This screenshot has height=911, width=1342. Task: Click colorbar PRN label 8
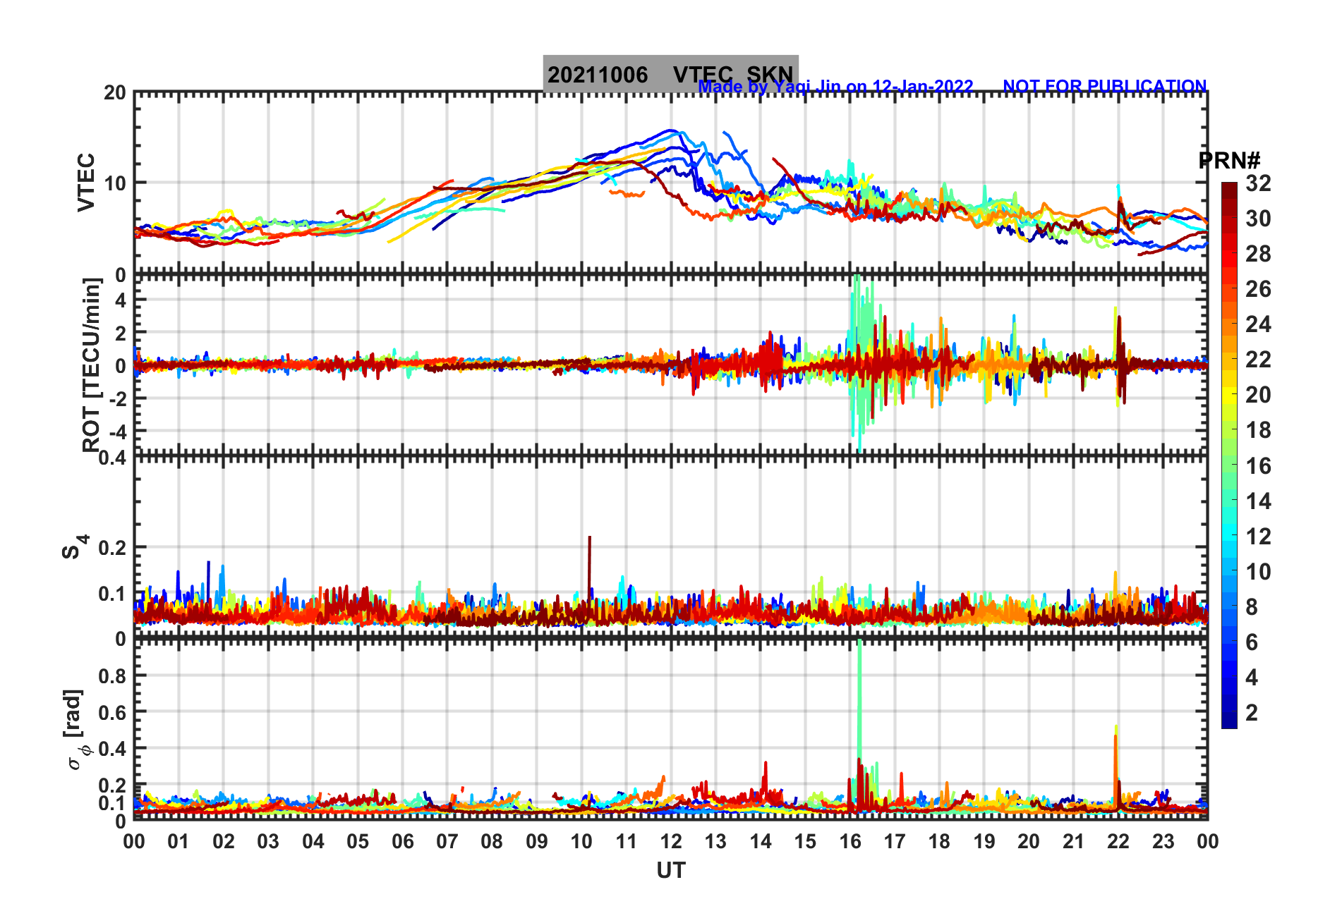[1252, 607]
